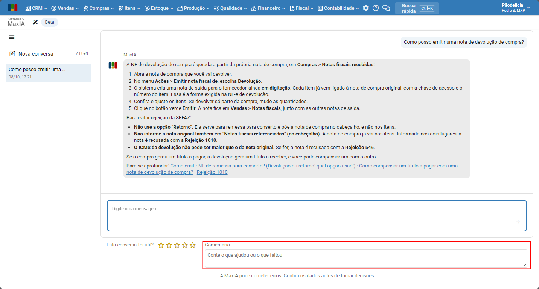Start a Nova conversa
The height and width of the screenshot is (289, 539).
click(48, 54)
